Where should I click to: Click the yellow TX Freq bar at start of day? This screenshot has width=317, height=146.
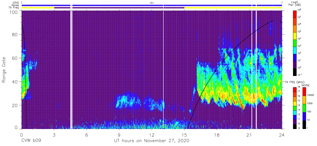(38, 8)
